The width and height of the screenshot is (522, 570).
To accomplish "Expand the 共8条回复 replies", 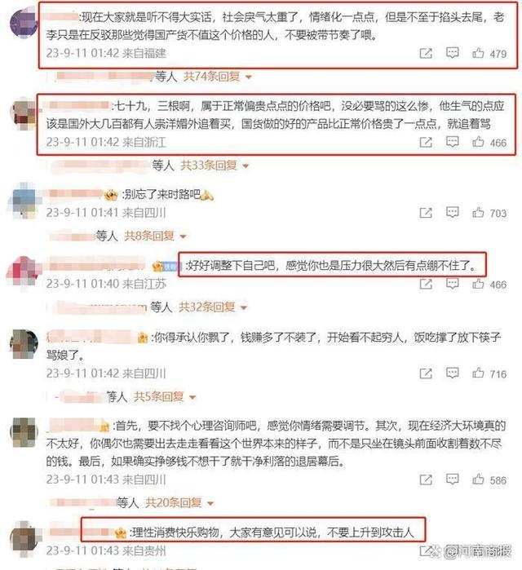I will 155,236.
